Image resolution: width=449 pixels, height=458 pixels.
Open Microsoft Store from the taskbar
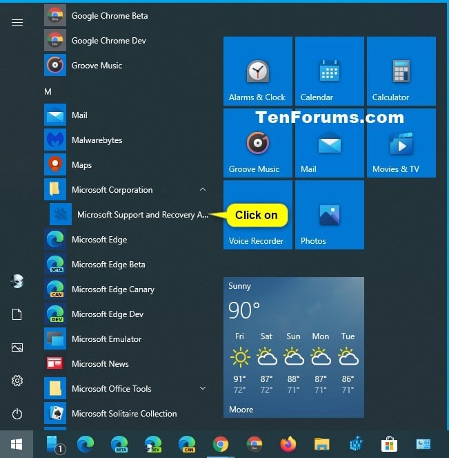(390, 444)
